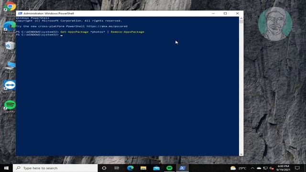Open File Explorer from the taskbar
The height and width of the screenshot is (172, 306).
[x=143, y=168]
